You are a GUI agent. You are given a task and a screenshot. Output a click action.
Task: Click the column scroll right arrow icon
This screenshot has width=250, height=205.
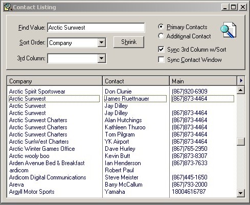point(241,81)
